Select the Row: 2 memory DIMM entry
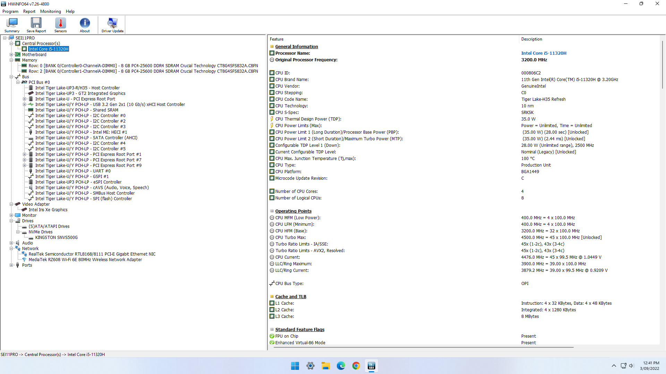The width and height of the screenshot is (666, 374). pos(143,71)
